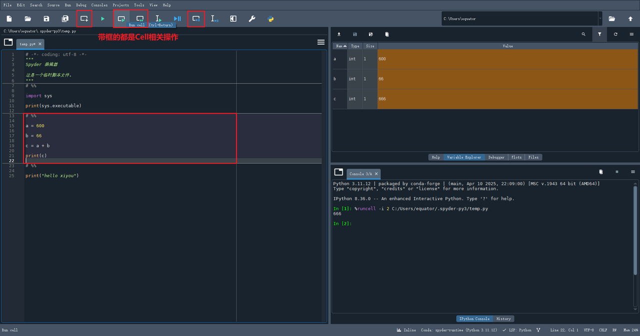Run selection or current line
Screen dimensions: 640x336
[158, 18]
